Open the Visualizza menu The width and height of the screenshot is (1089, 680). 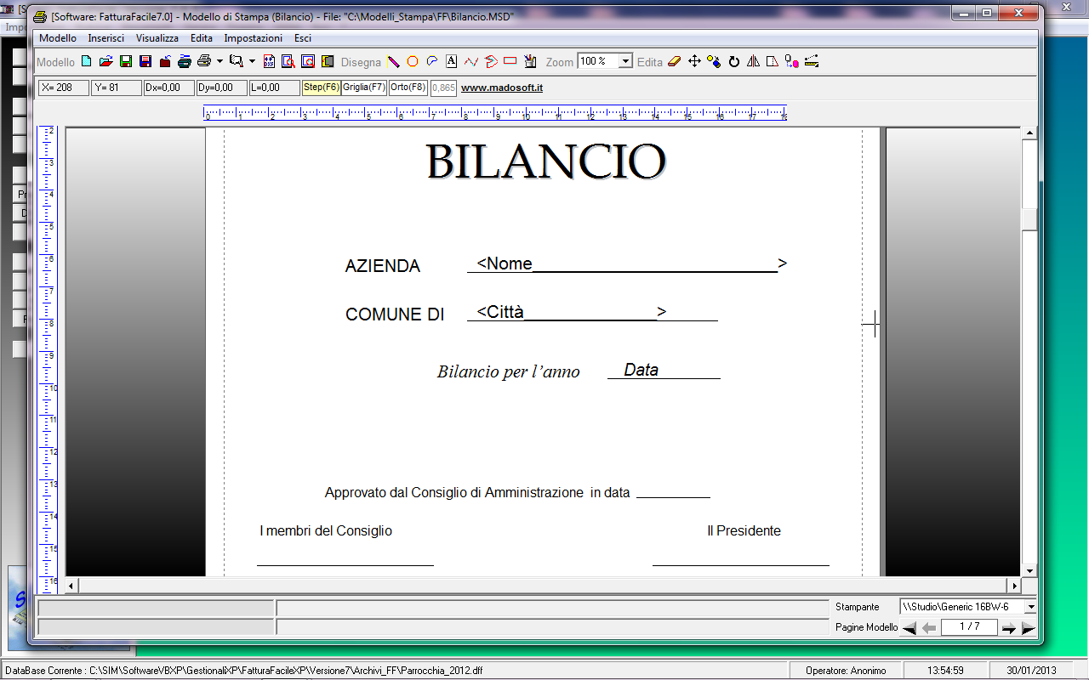tap(157, 38)
